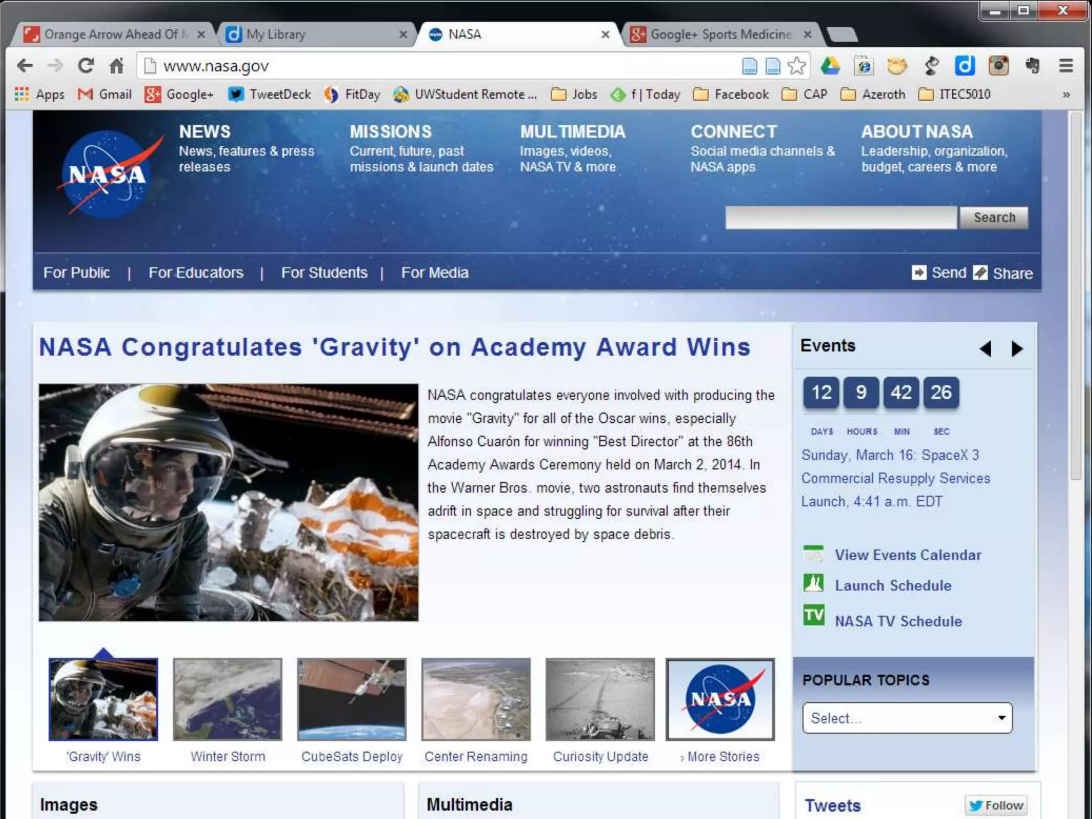Switch to the My Library tab
This screenshot has width=1092, height=819.
tap(315, 35)
